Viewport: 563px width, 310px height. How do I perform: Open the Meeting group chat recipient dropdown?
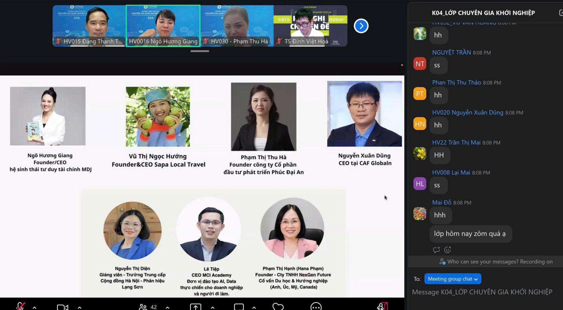[x=453, y=279]
